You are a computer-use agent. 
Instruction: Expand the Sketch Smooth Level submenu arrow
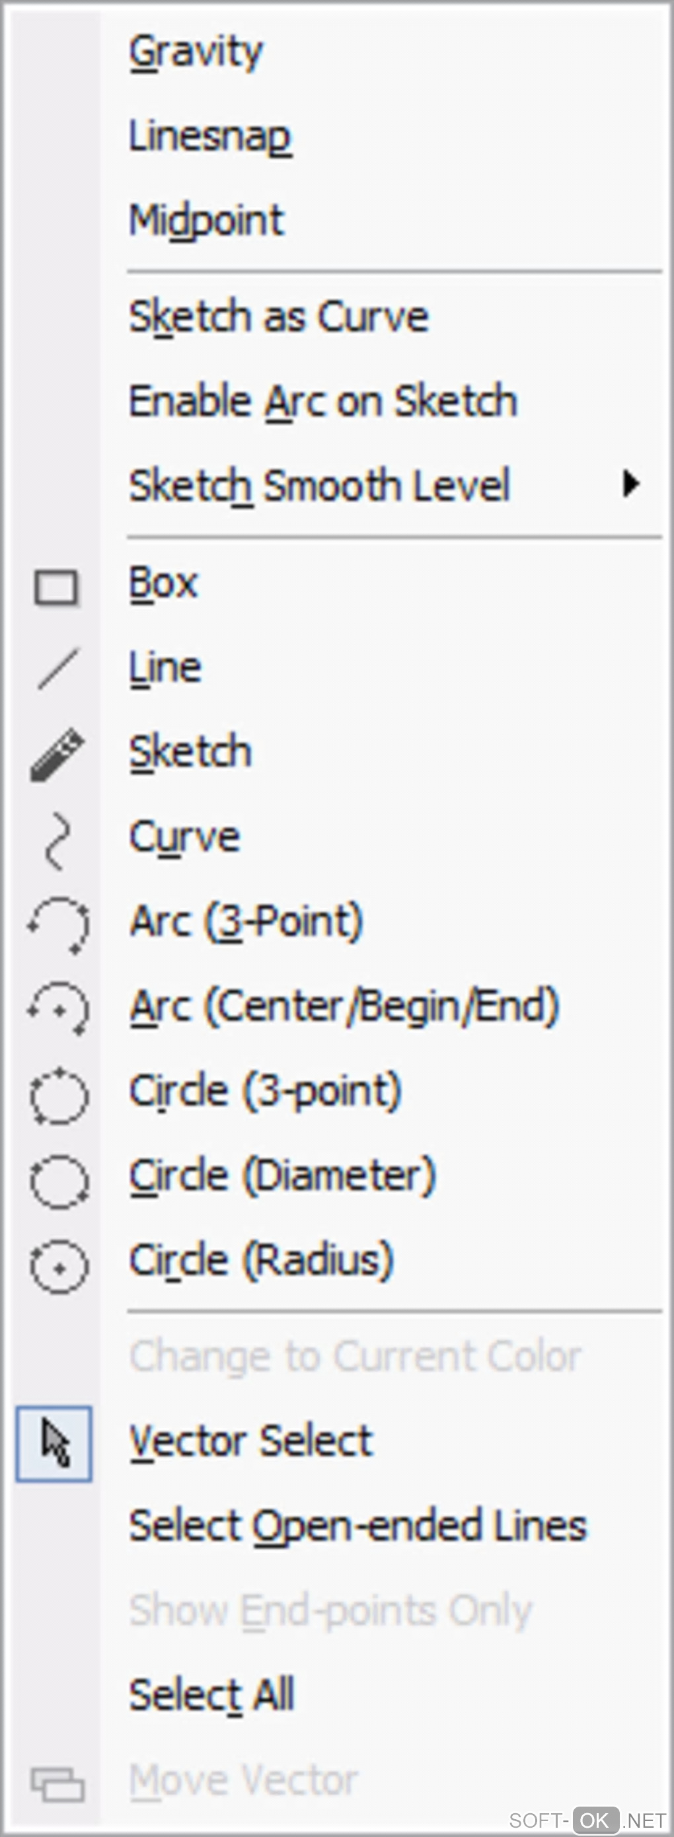(630, 484)
